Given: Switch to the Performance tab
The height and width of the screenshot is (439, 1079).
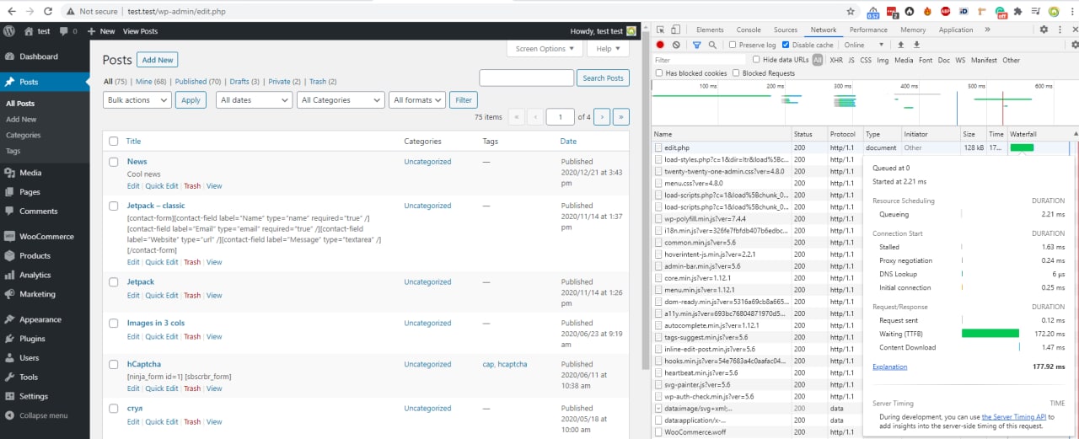Looking at the screenshot, I should tap(868, 29).
